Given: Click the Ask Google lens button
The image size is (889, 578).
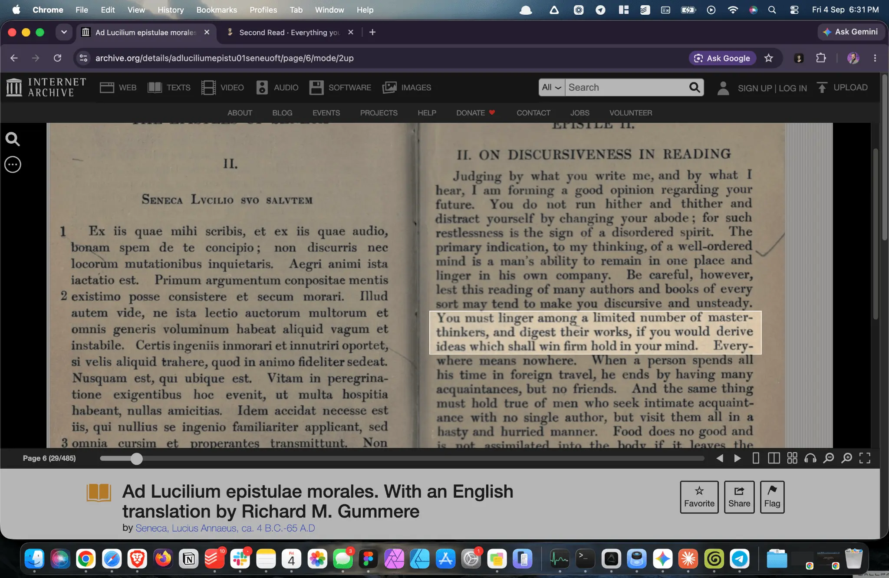Looking at the screenshot, I should point(722,58).
